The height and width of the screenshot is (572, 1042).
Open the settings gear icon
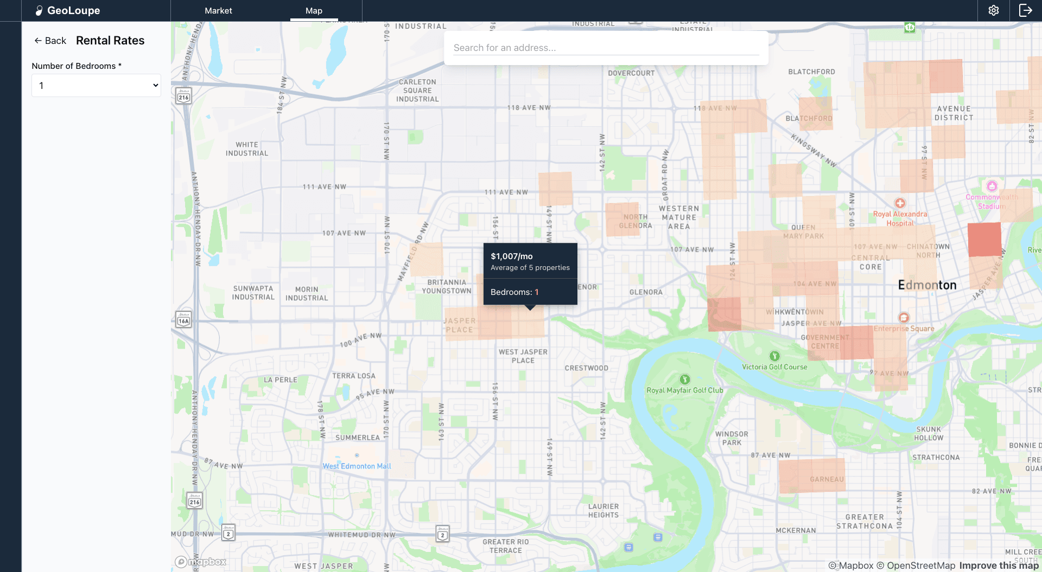(x=994, y=10)
